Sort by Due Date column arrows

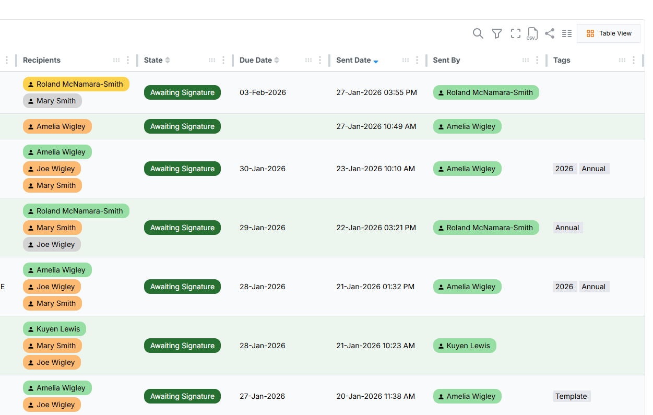277,60
